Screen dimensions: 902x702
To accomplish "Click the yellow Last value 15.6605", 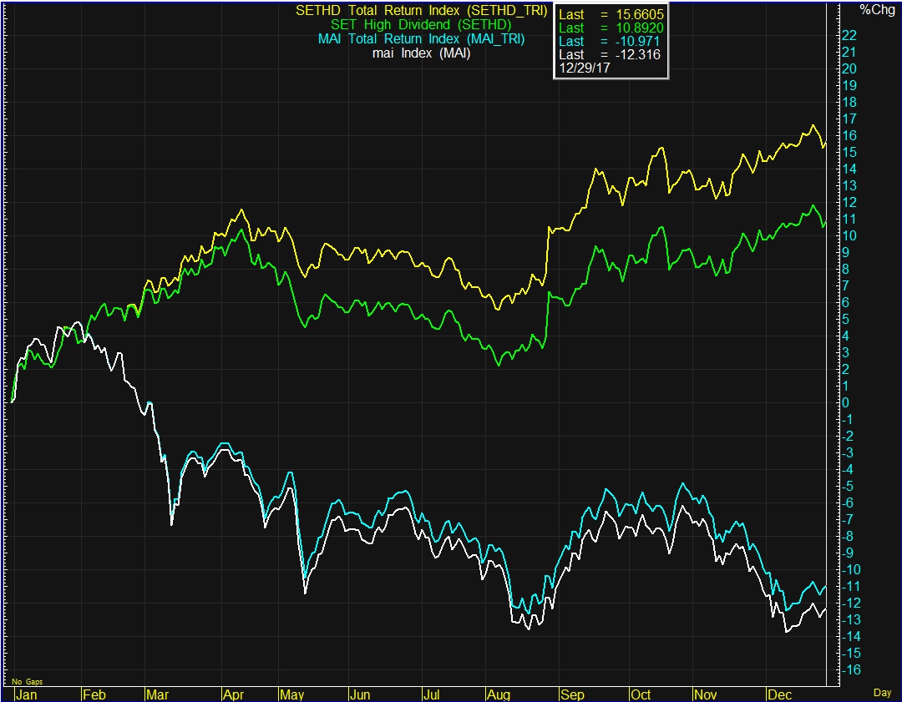I will [x=638, y=14].
